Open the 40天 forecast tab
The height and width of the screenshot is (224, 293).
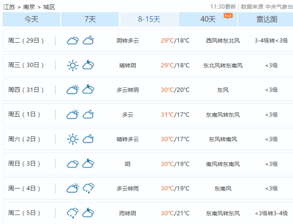coord(208,19)
